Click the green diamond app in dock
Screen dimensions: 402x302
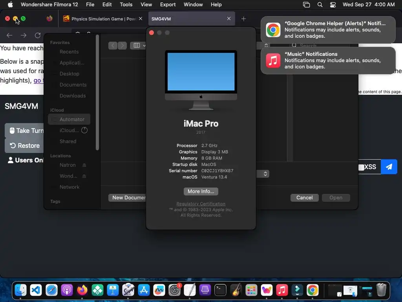click(98, 290)
